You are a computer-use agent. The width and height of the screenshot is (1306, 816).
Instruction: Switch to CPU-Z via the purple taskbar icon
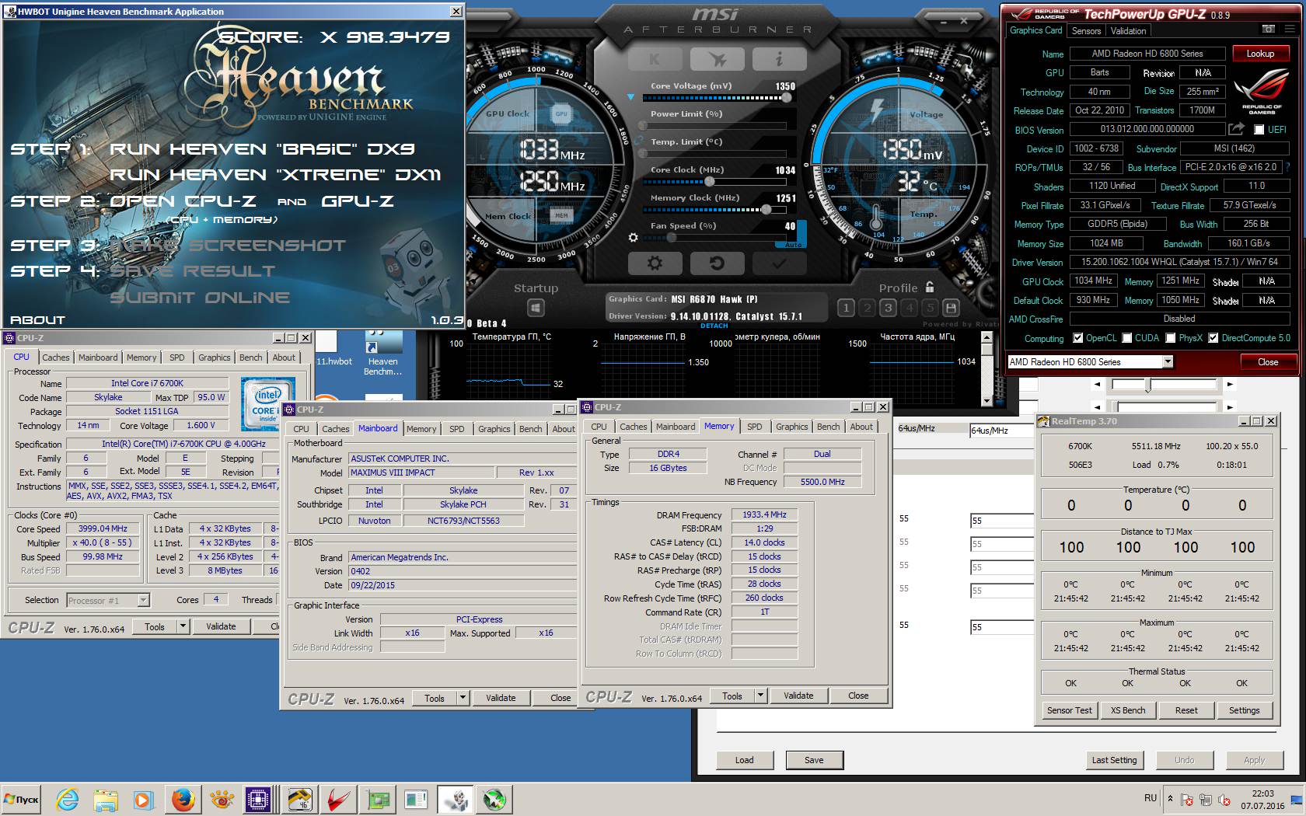click(257, 799)
